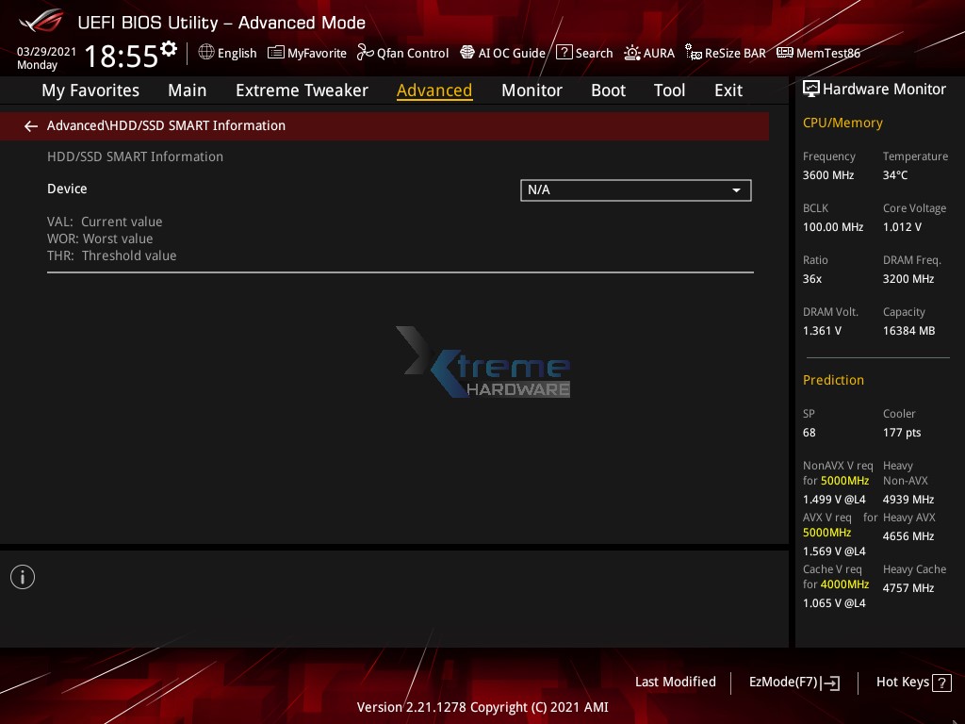
Task: Collapse the SMART Information page via back arrow
Action: (30, 125)
